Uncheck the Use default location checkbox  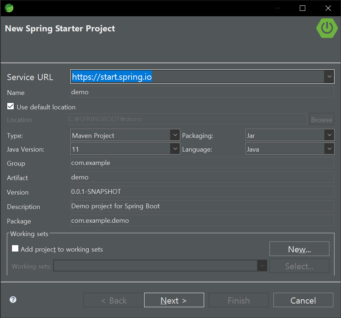pyautogui.click(x=10, y=106)
